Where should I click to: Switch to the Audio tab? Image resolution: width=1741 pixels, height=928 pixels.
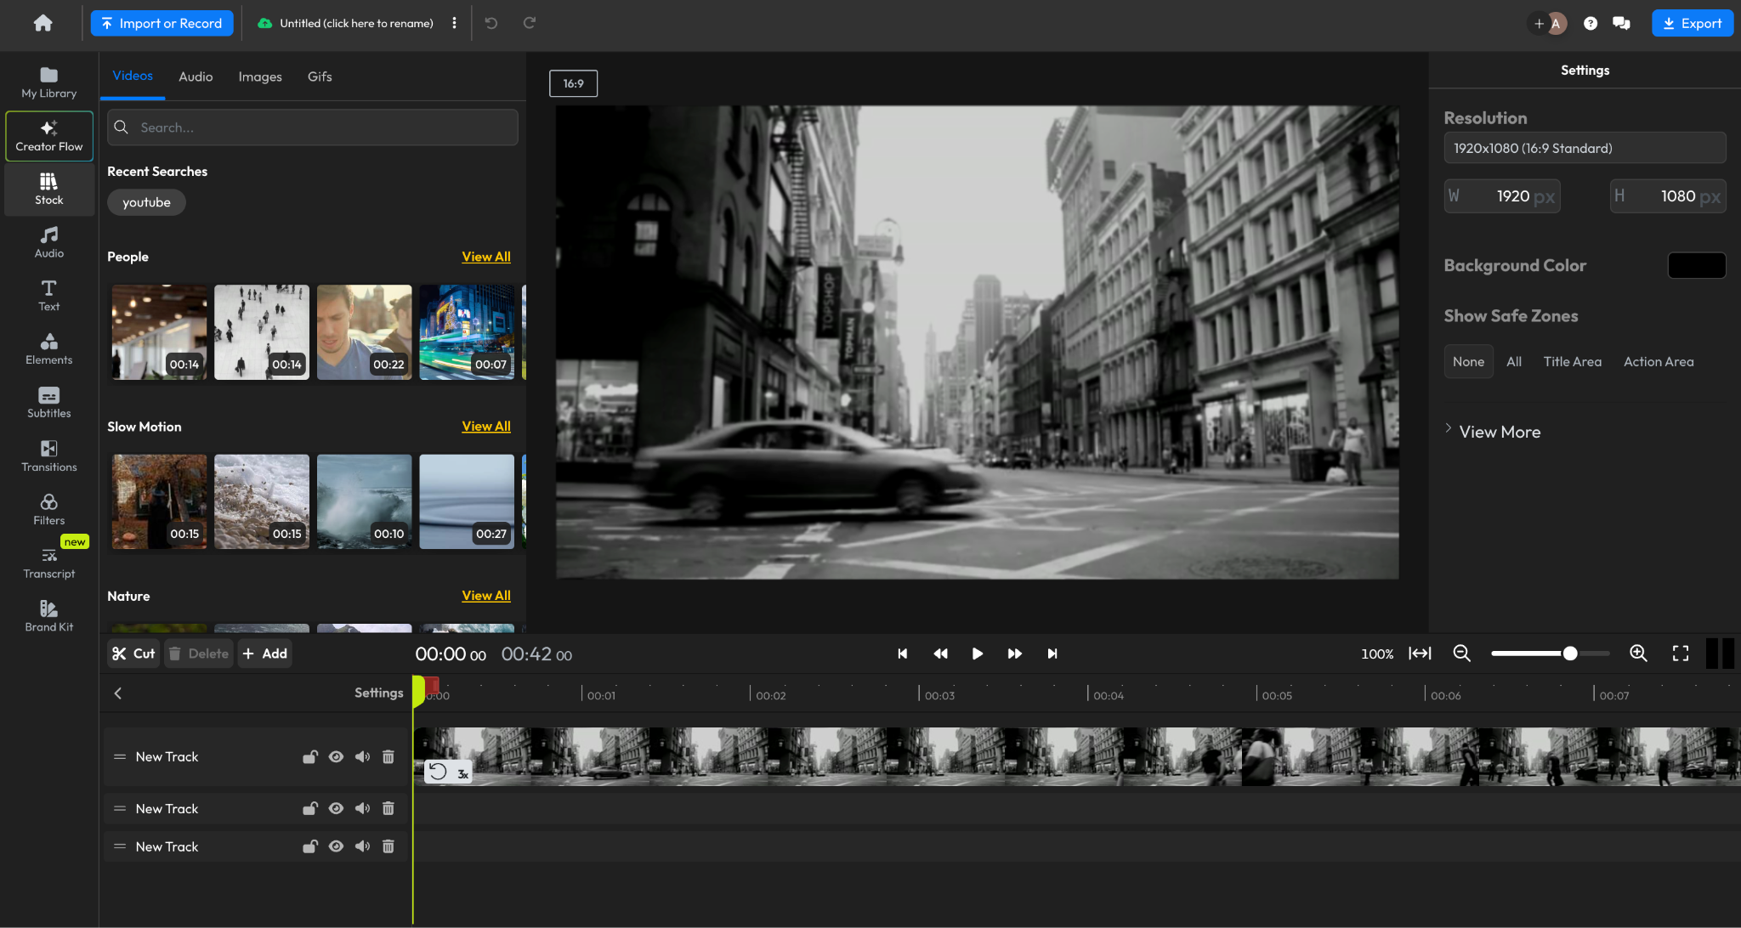pos(196,76)
